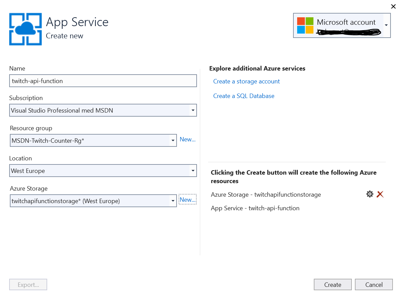Click the 'Microsoft account' label text
This screenshot has width=398, height=295.
pos(346,22)
